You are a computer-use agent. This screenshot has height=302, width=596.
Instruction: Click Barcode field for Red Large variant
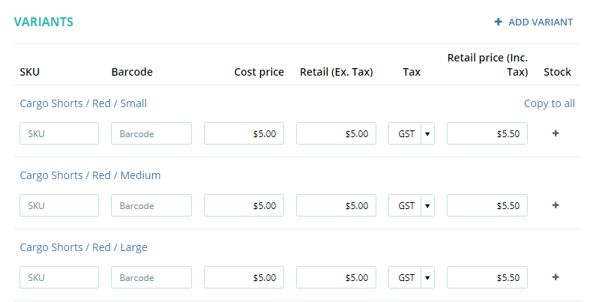click(x=151, y=277)
